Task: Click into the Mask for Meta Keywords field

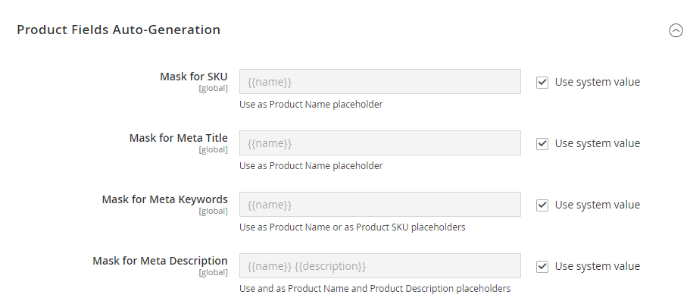Action: coord(379,205)
